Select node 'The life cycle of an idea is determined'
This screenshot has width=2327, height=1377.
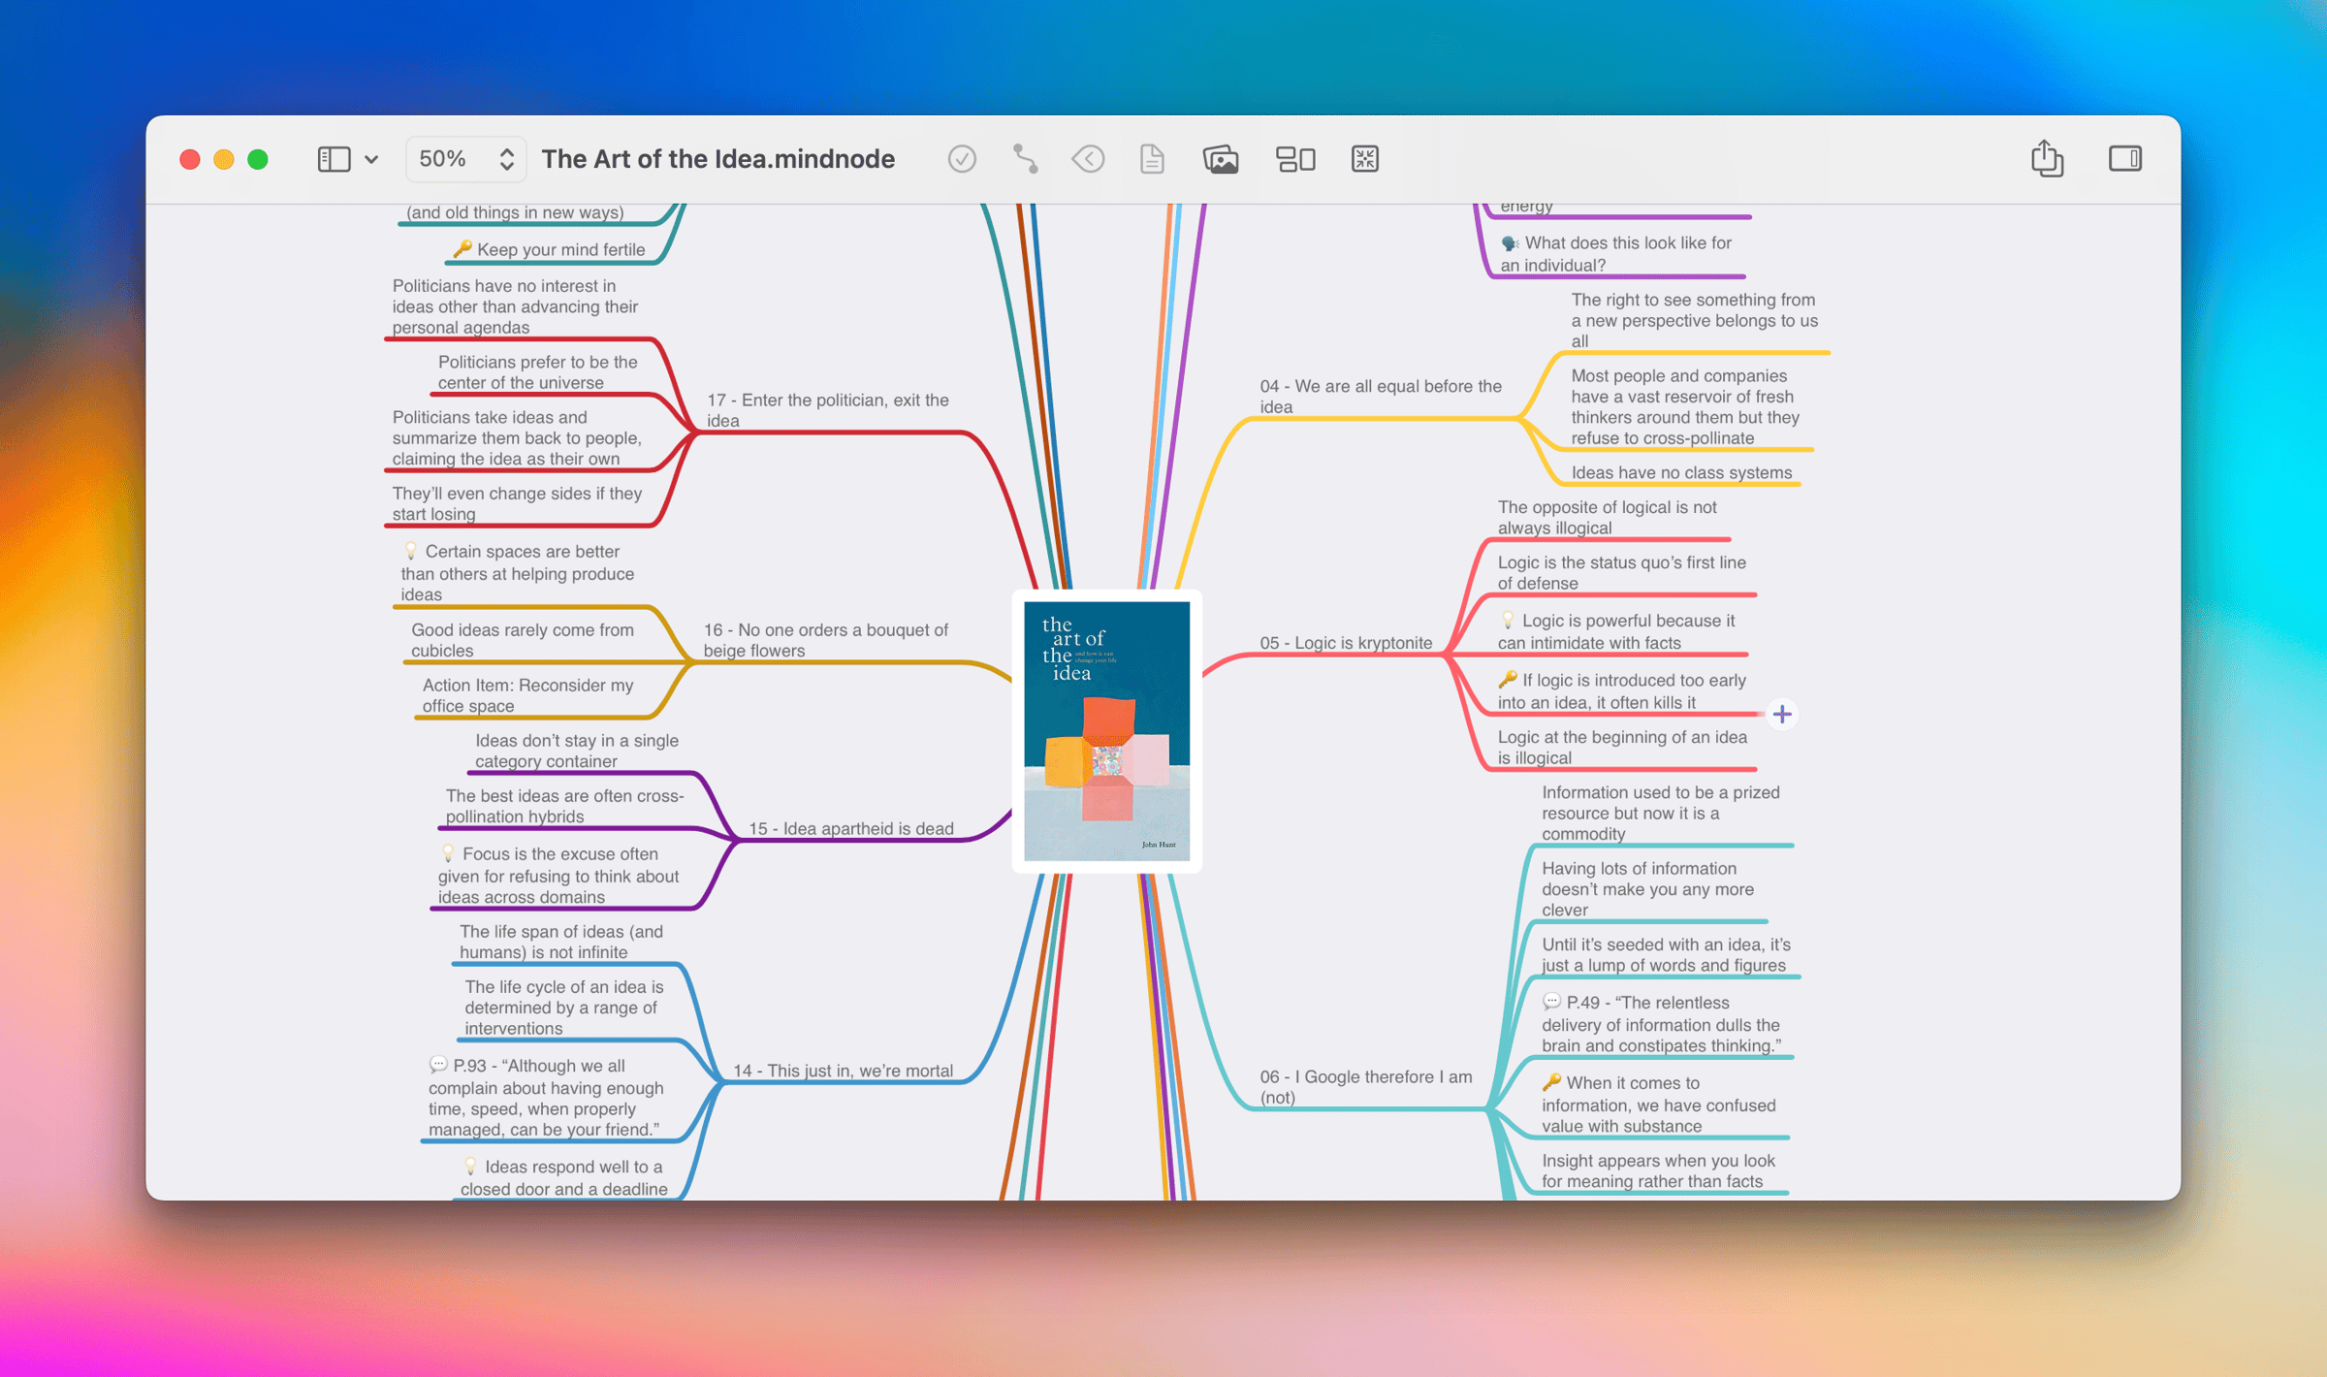click(x=563, y=1008)
